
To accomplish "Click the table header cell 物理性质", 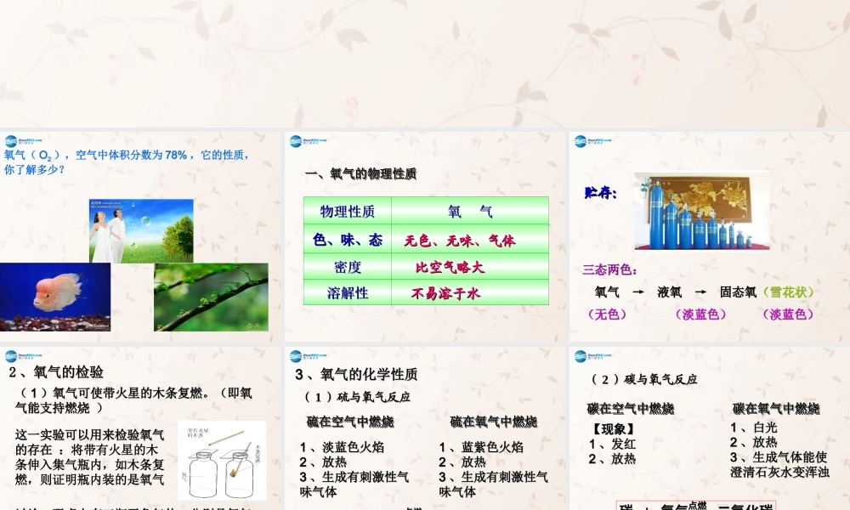I will pyautogui.click(x=348, y=212).
